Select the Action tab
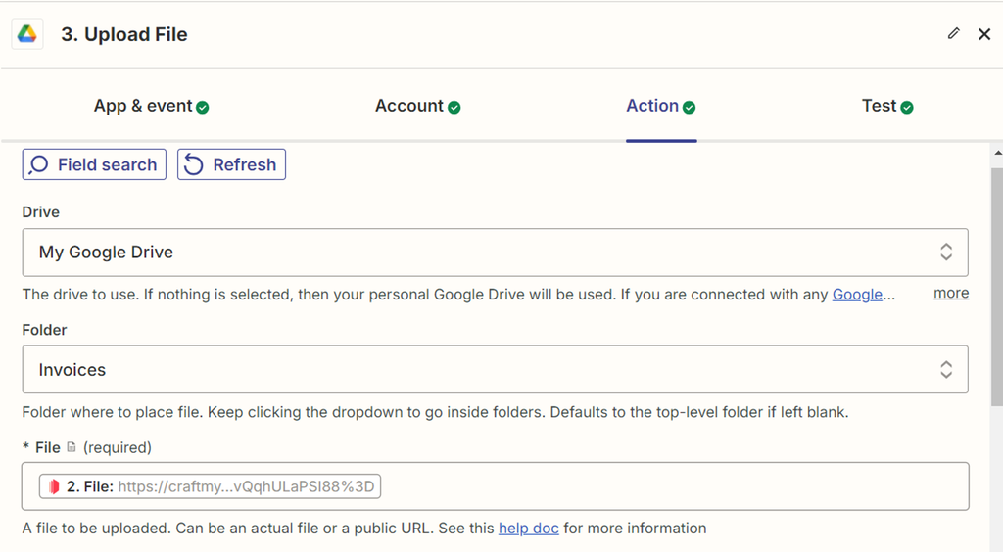Image resolution: width=1003 pixels, height=552 pixels. (661, 106)
